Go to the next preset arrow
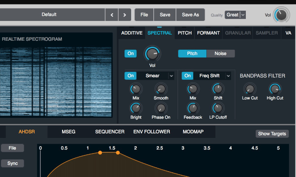Image resolution: width=296 pixels, height=177 pixels. pyautogui.click(x=125, y=15)
